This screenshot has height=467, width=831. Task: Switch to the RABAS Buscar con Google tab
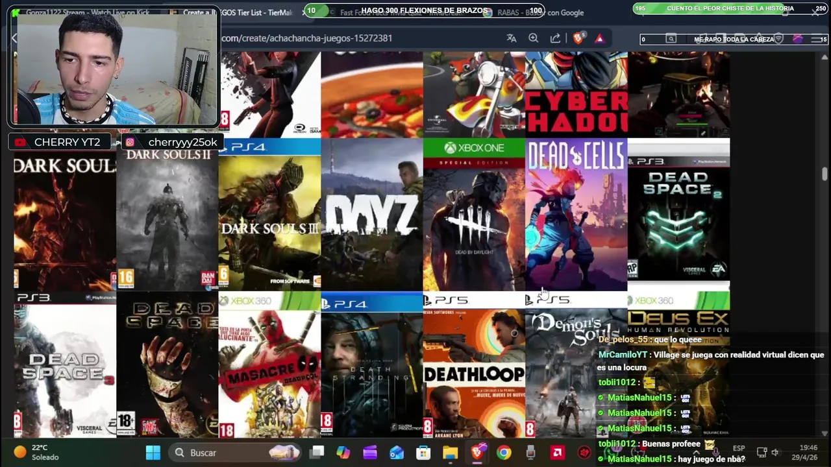click(541, 12)
